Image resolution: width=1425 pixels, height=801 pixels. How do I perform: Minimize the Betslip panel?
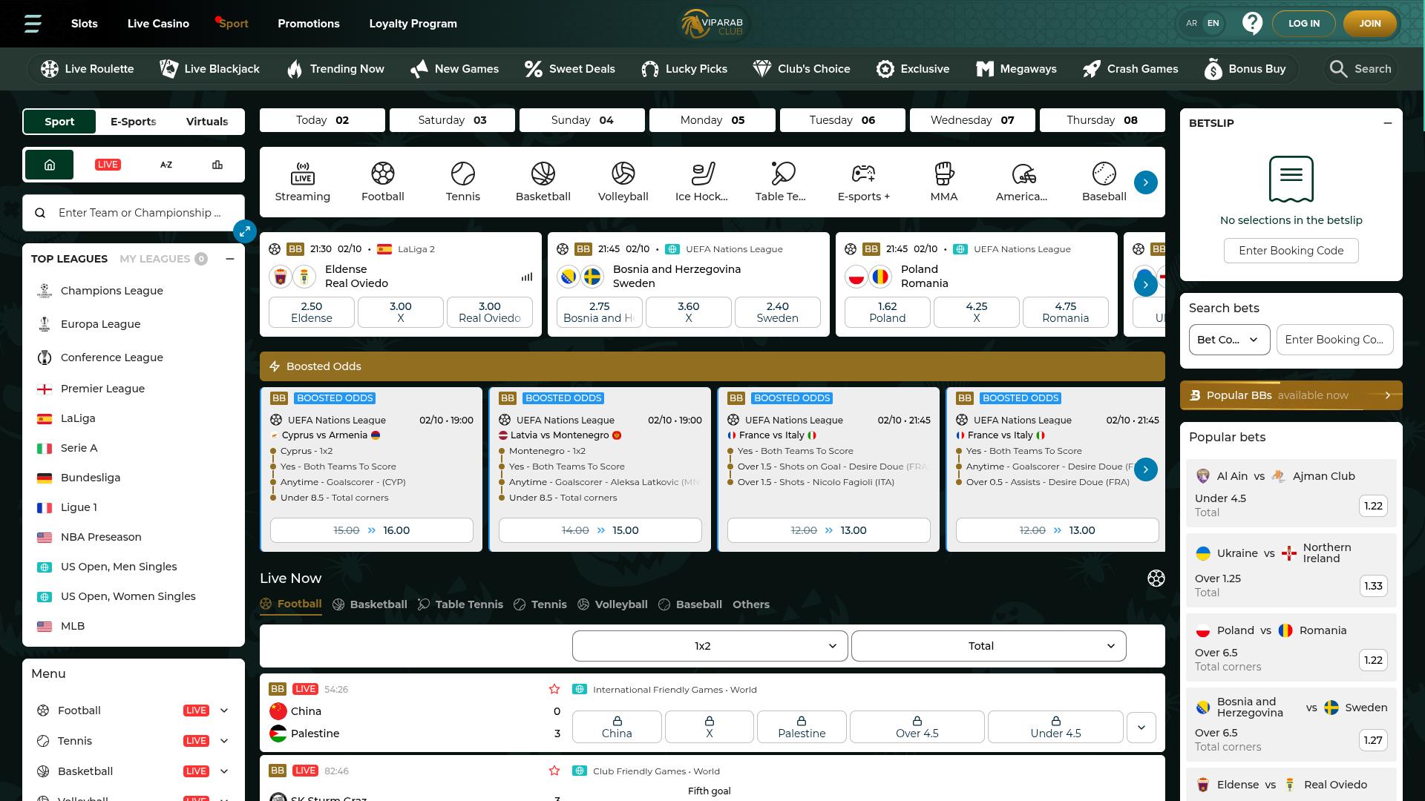tap(1388, 123)
